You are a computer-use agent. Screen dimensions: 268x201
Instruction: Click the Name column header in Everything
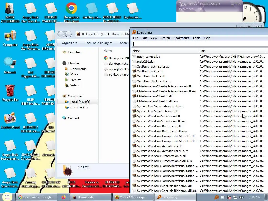pos(165,51)
